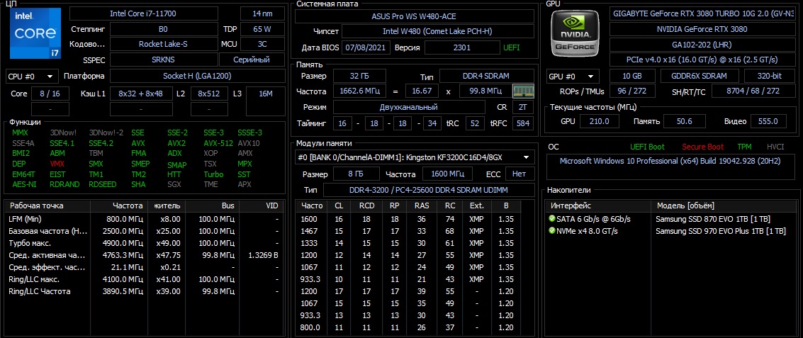
Task: Click the Модель [объём] column header
Action: click(x=724, y=206)
